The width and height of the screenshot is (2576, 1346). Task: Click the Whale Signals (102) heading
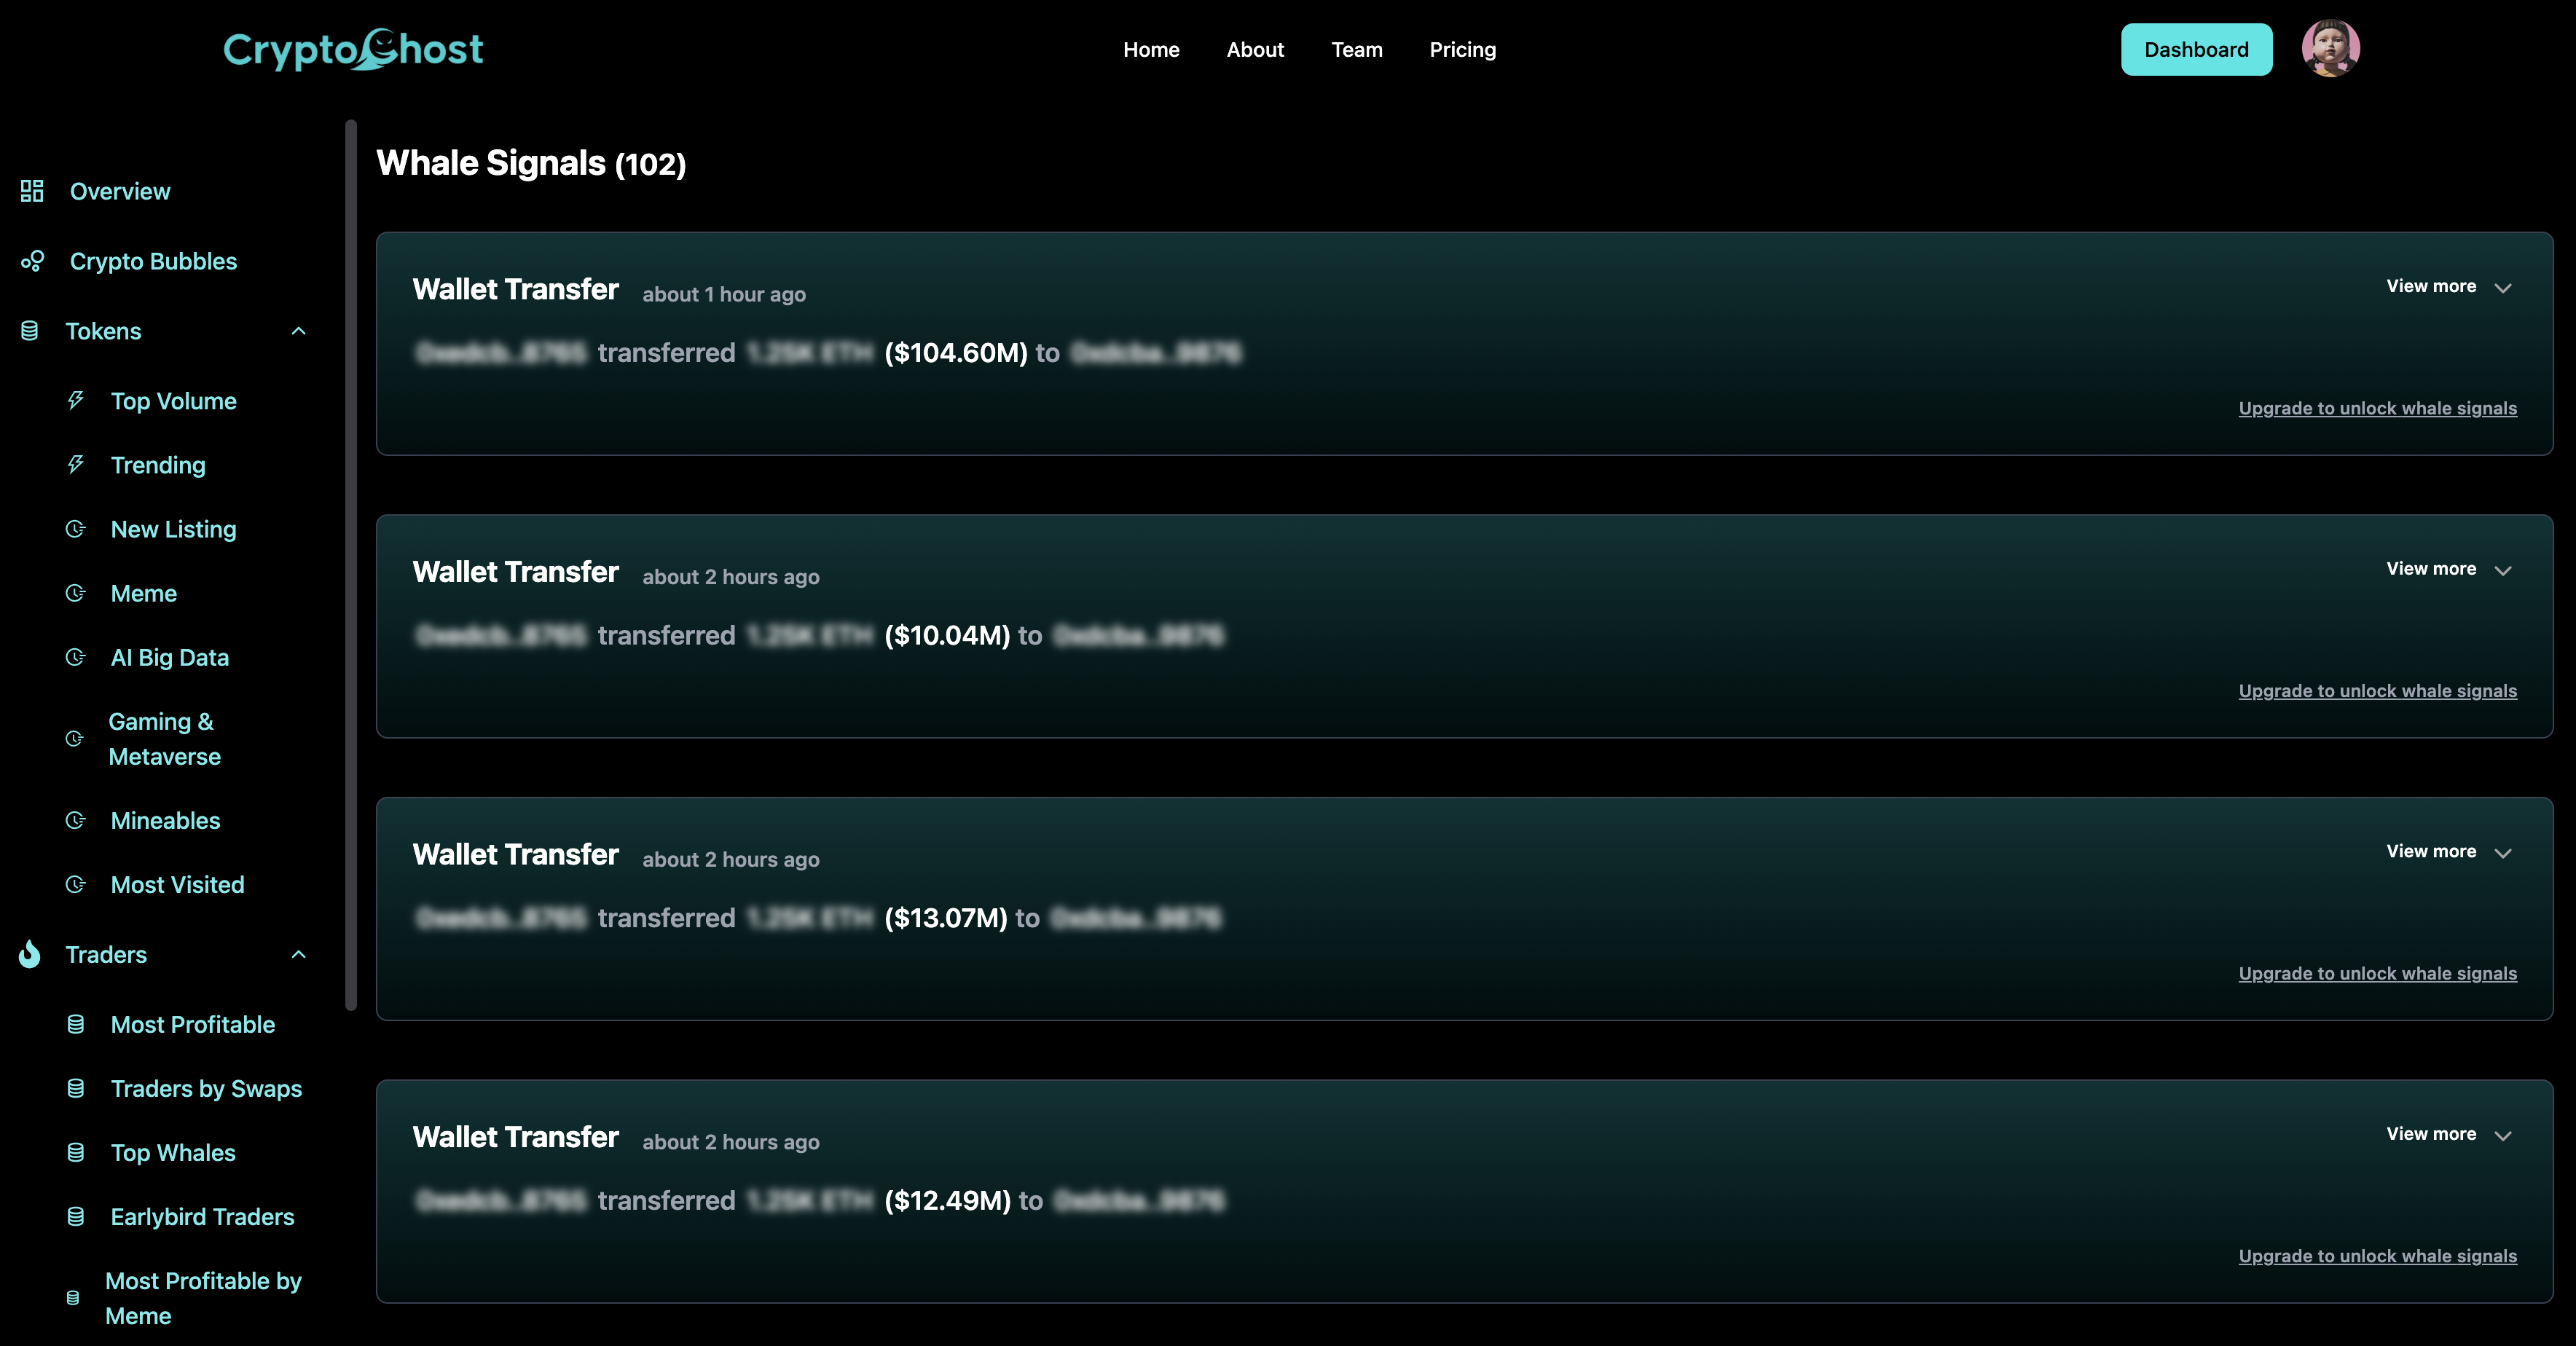click(x=531, y=163)
